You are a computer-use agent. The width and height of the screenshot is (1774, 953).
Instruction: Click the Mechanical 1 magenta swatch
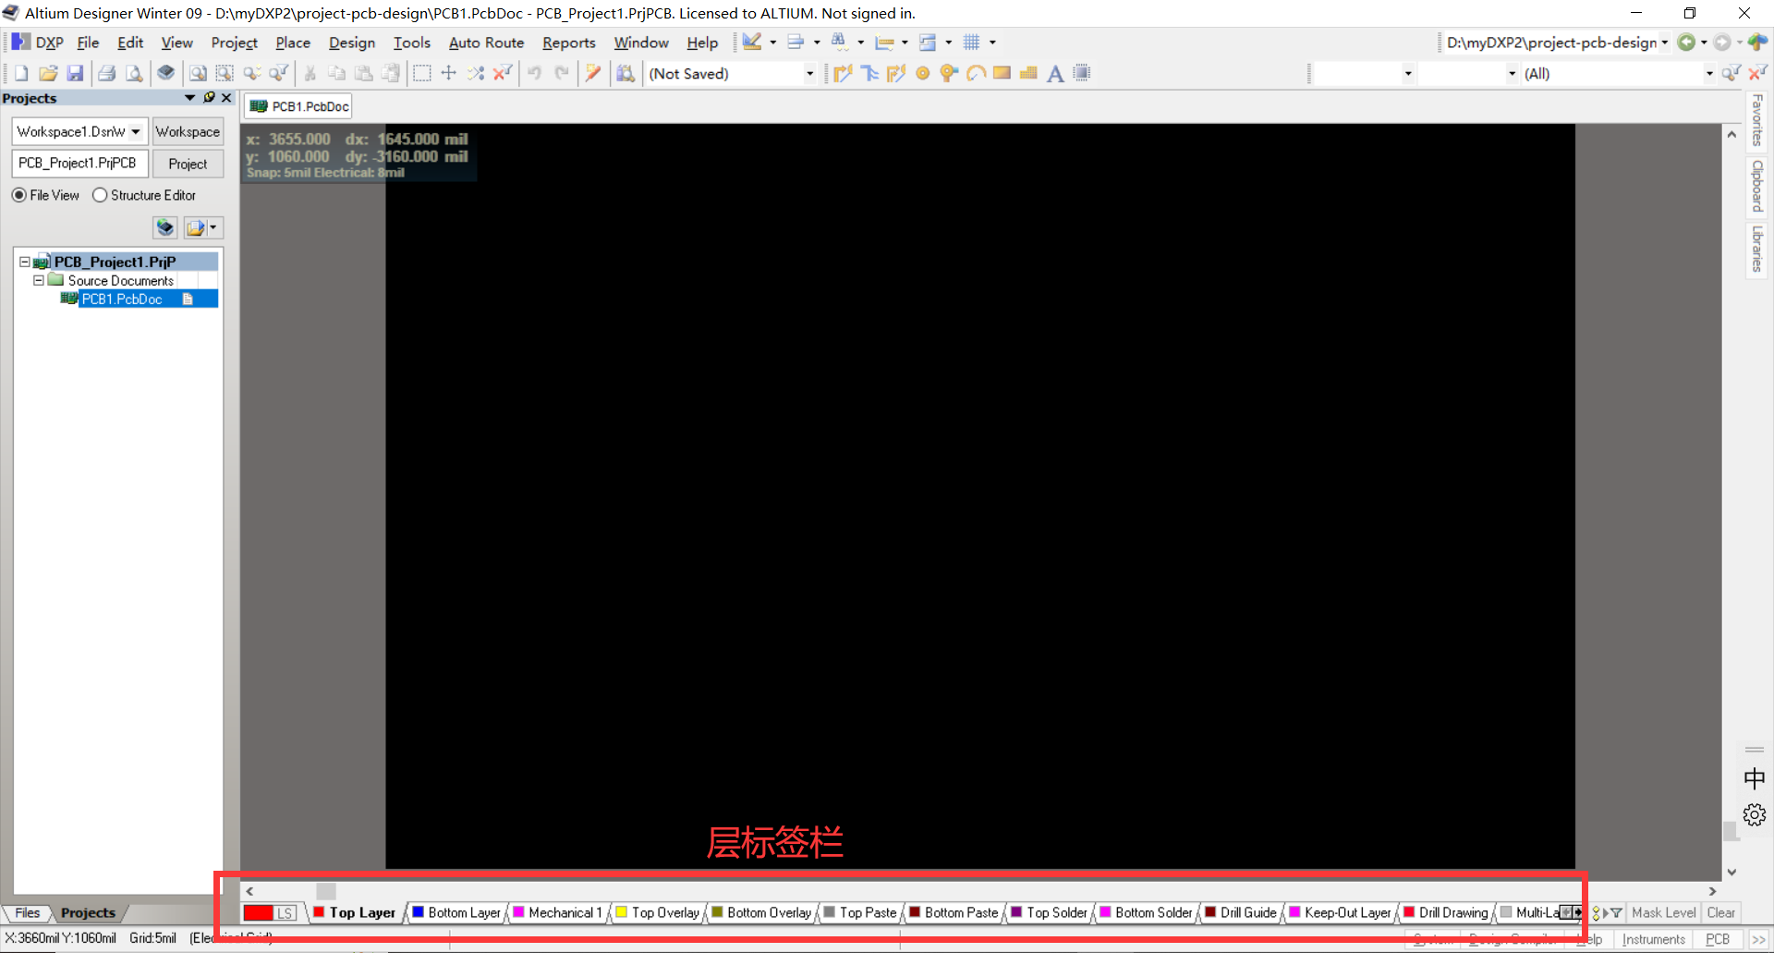(519, 912)
